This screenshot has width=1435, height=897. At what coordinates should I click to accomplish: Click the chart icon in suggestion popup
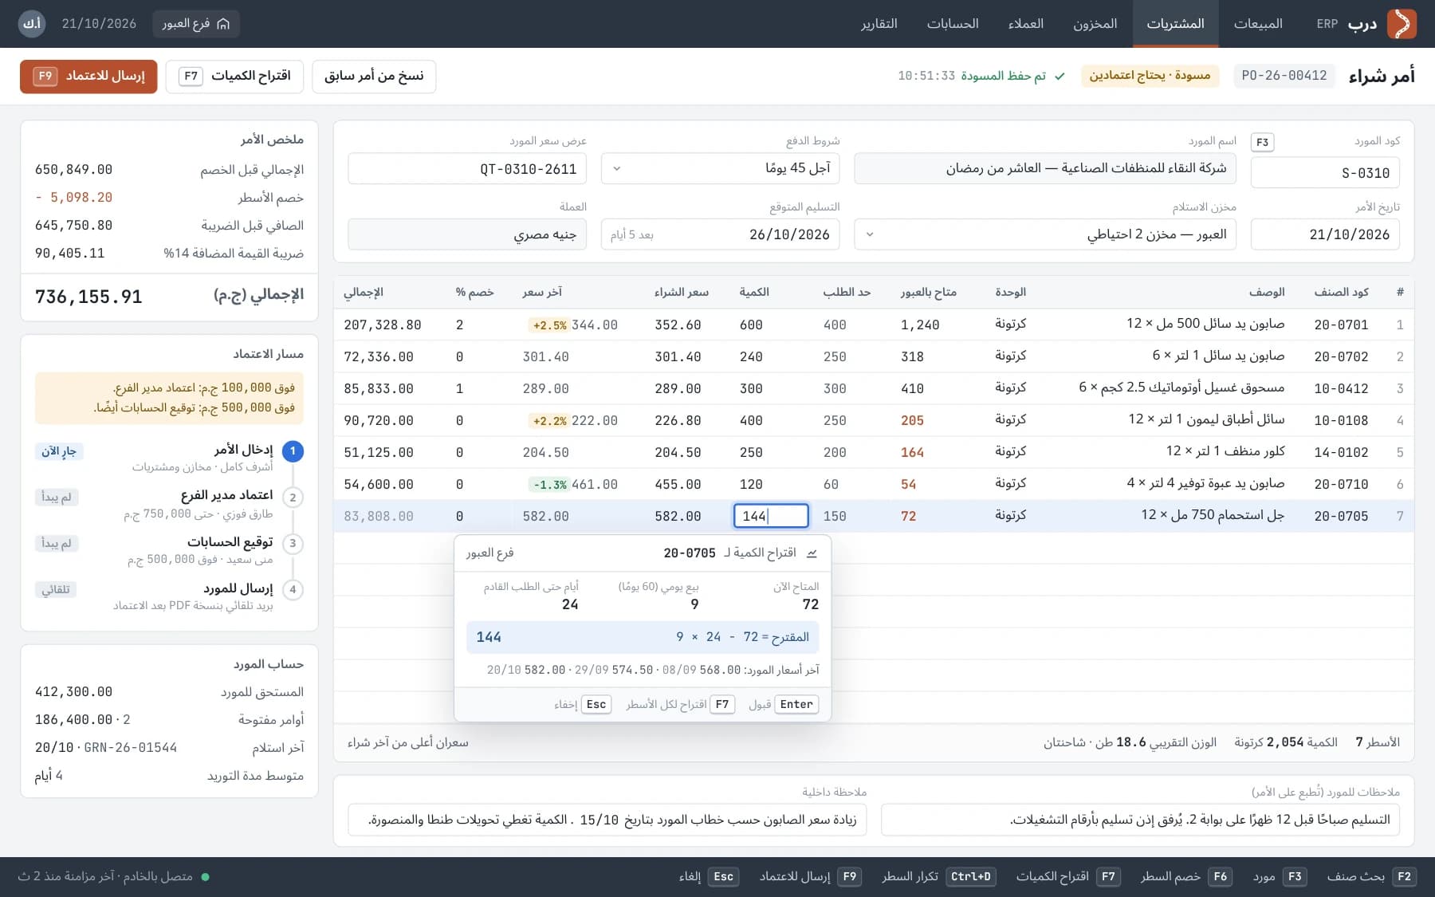pos(812,553)
